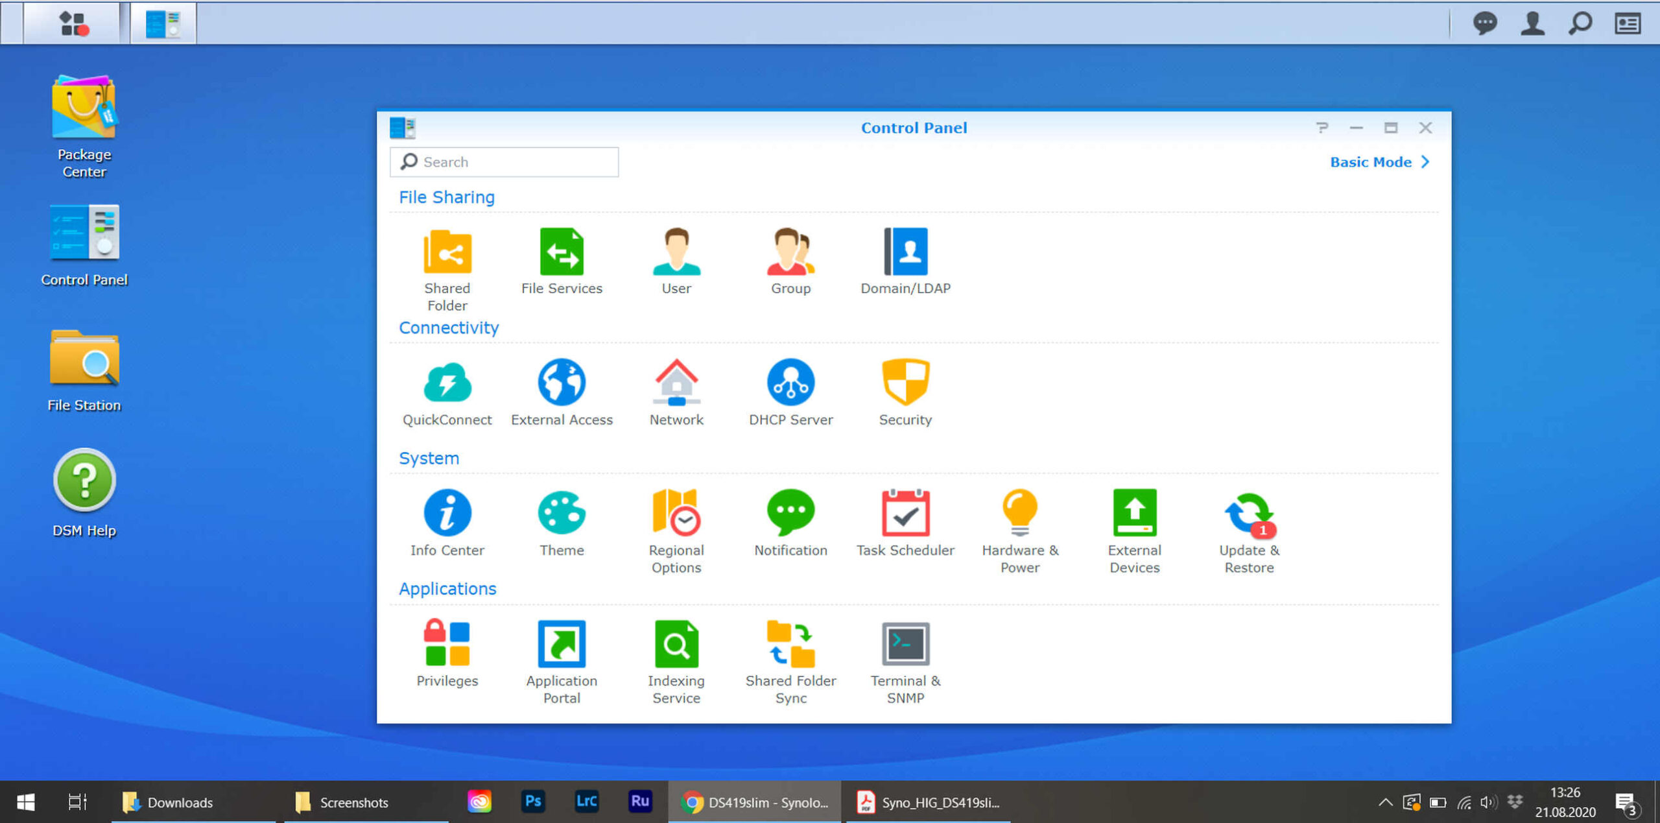The height and width of the screenshot is (823, 1660).
Task: Open Shared Folder Sync
Action: tap(790, 662)
